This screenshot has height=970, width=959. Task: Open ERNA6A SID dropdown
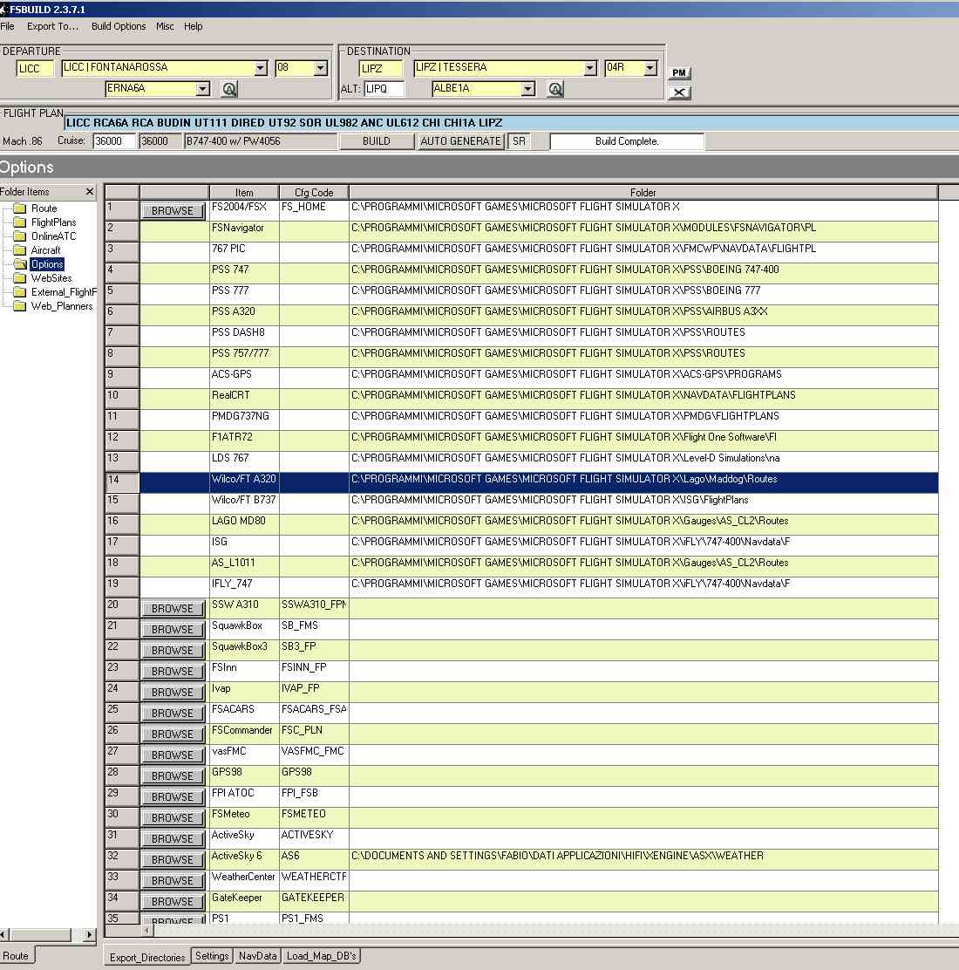(x=203, y=89)
